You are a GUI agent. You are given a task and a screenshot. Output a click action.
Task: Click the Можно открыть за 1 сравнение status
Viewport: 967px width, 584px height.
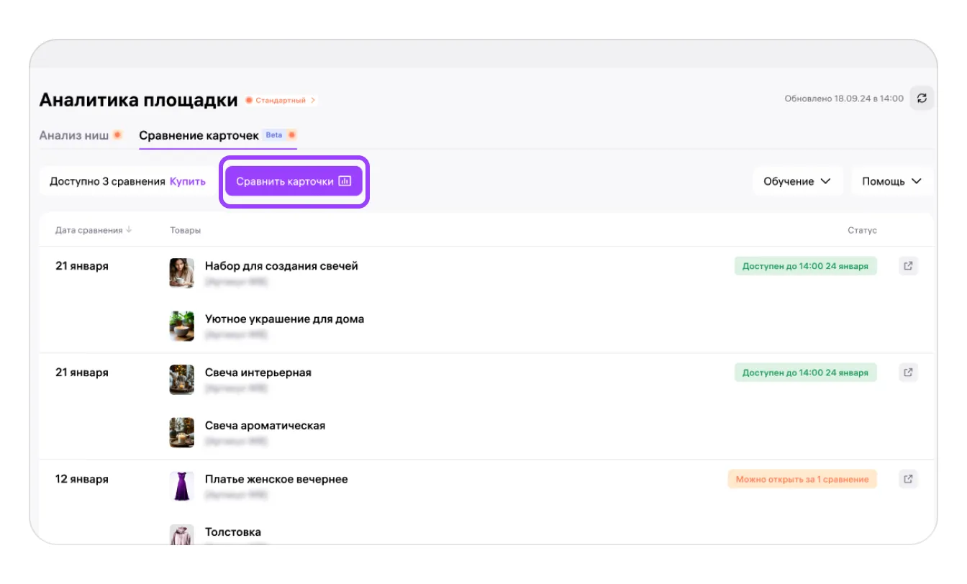pos(802,479)
